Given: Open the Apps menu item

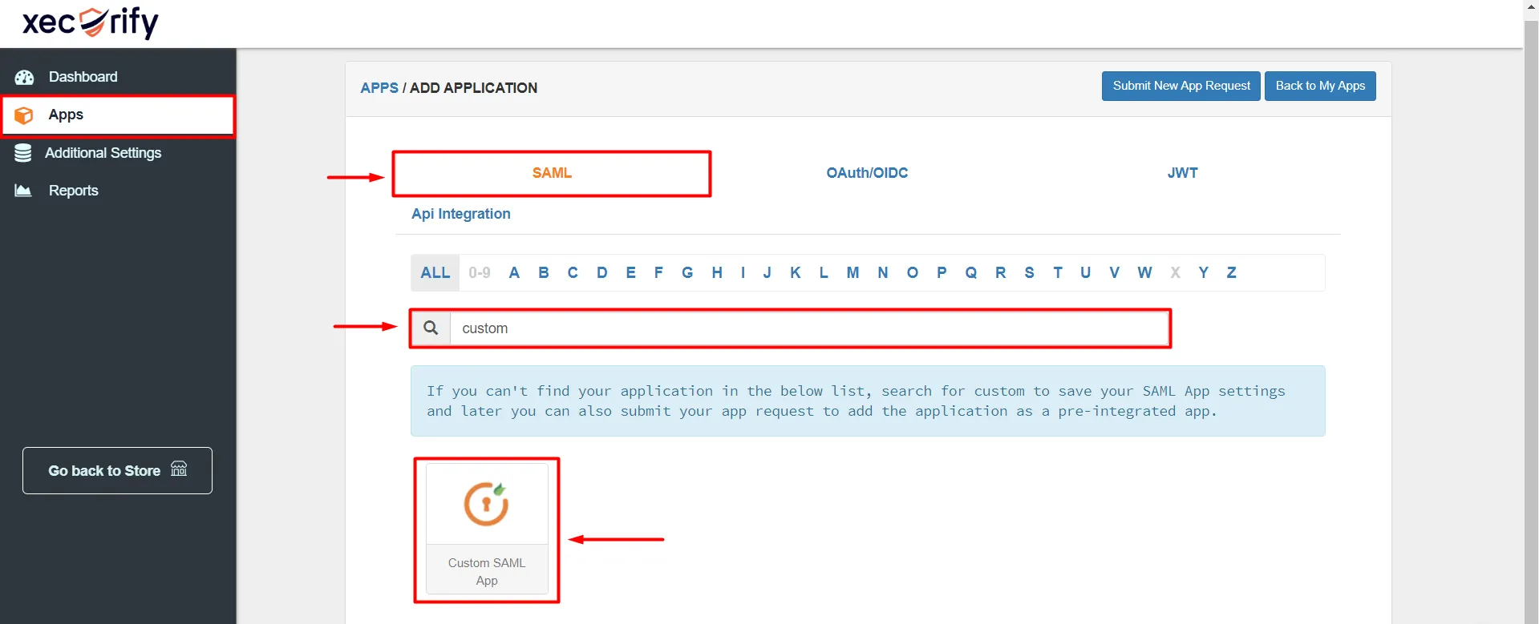Looking at the screenshot, I should (x=118, y=115).
